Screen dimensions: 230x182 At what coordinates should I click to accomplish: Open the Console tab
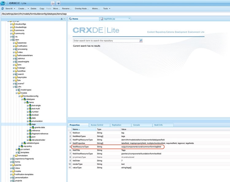click(142, 125)
